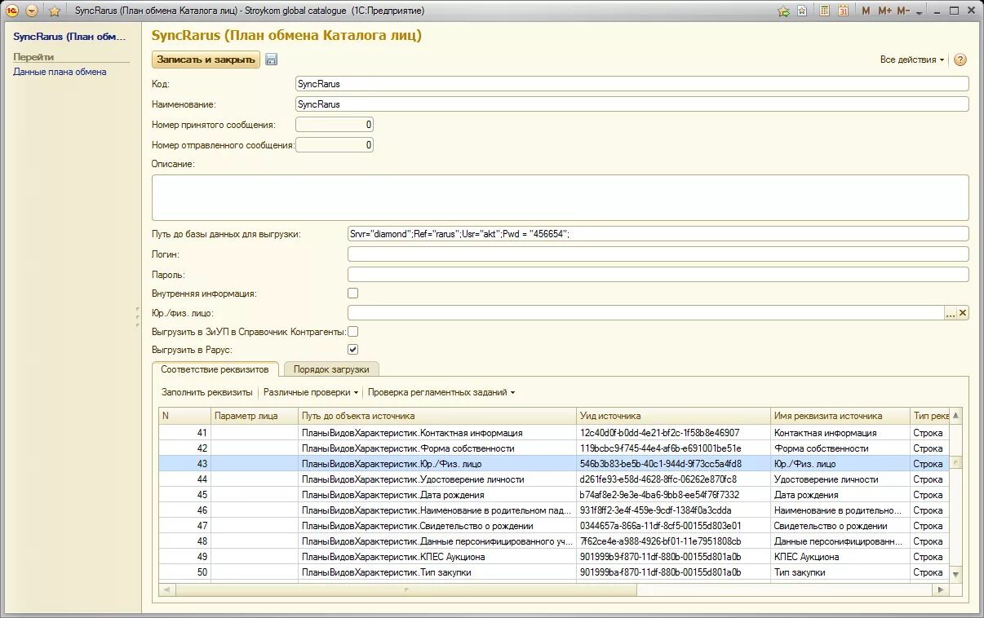Click the table scroll up arrow
Viewport: 984px width, 618px height.
pyautogui.click(x=955, y=415)
